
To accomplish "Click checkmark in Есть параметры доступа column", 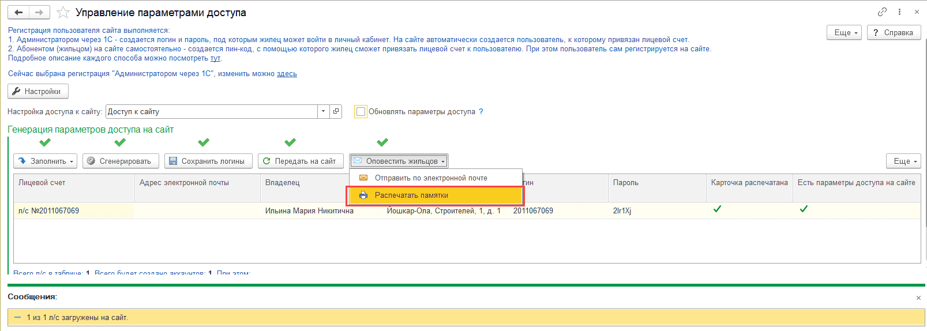I will click(804, 209).
